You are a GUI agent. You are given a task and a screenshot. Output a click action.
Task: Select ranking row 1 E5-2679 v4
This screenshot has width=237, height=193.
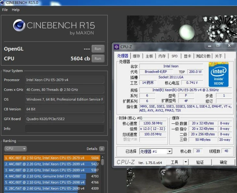[52, 158]
